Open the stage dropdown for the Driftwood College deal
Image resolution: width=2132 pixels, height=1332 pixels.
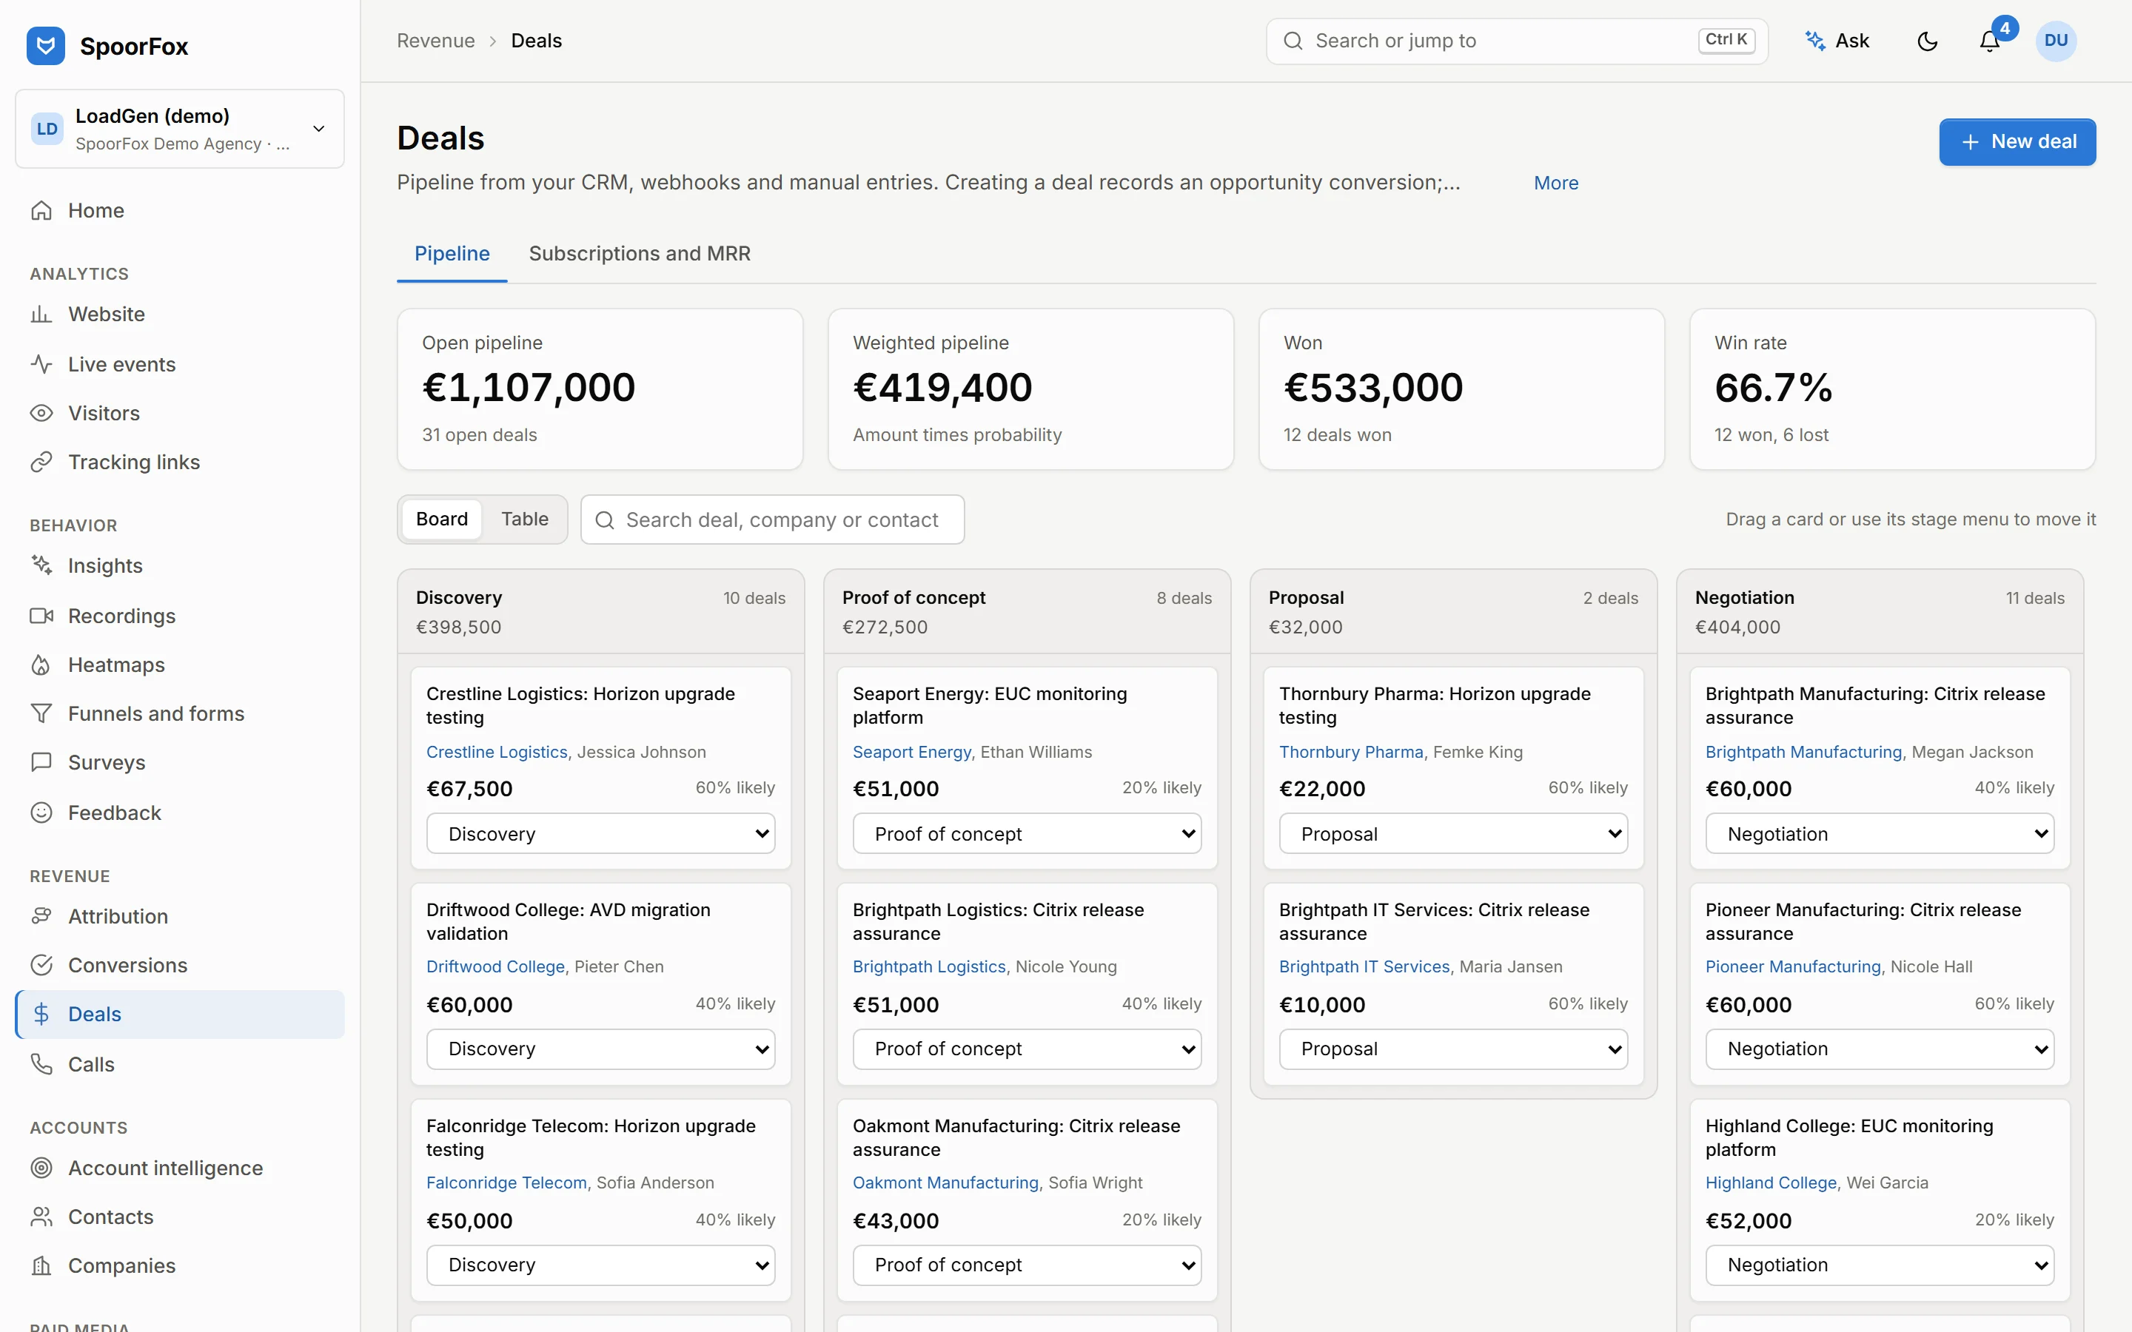(x=601, y=1049)
